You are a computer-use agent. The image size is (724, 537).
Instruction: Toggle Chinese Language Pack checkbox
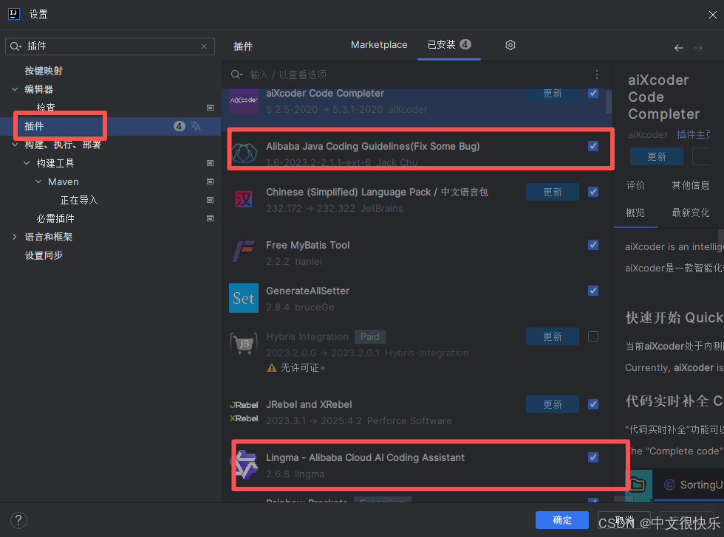click(593, 192)
